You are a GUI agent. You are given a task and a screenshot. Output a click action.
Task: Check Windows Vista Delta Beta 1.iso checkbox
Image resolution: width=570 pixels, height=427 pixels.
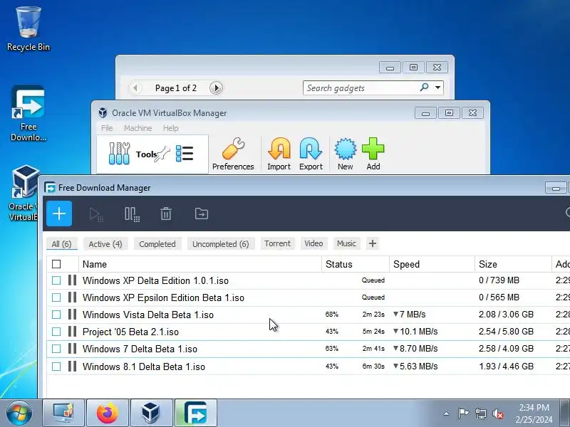coord(56,315)
